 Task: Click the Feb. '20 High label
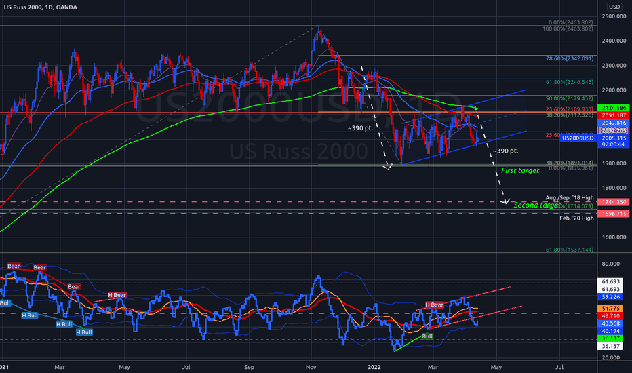(x=577, y=218)
